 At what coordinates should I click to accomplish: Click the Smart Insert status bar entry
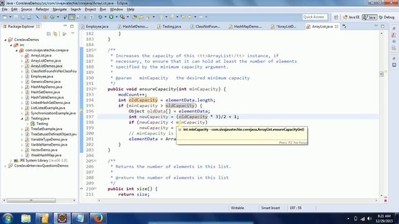(270, 208)
